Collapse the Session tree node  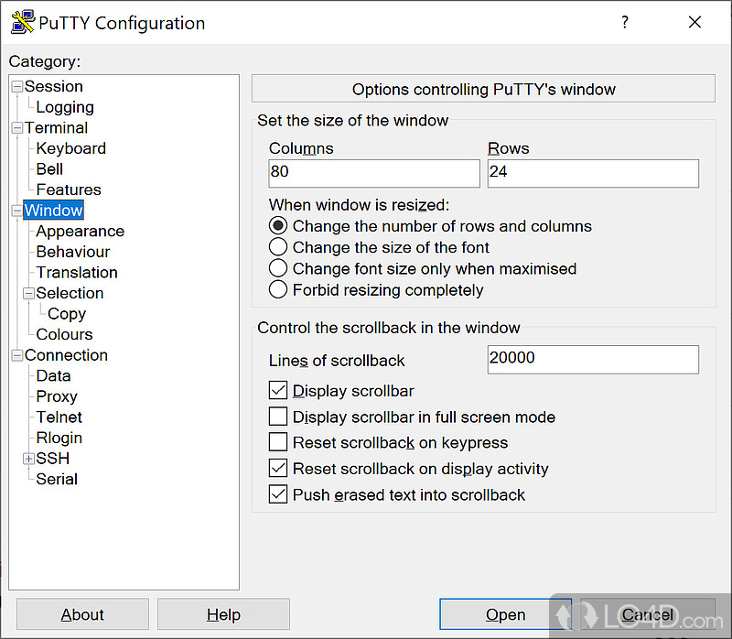coord(17,87)
